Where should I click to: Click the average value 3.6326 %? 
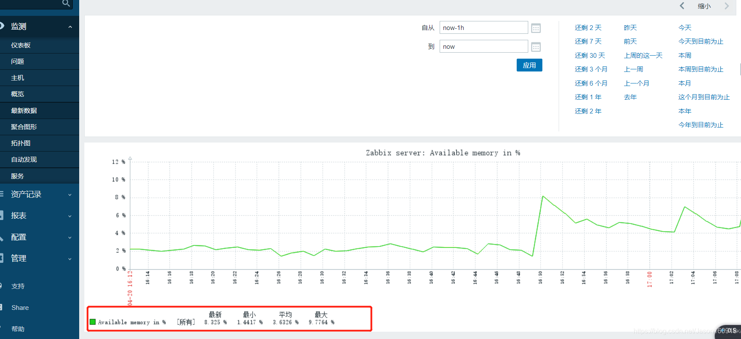286,322
